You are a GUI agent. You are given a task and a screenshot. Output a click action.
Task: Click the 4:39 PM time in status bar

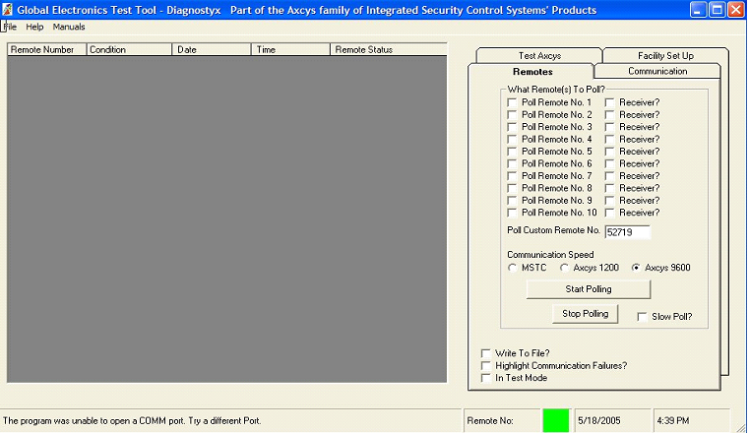673,421
